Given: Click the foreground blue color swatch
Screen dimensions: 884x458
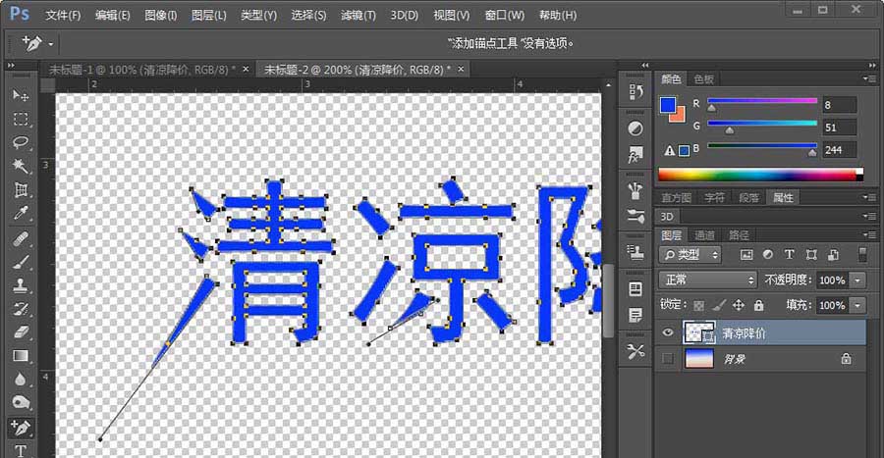Looking at the screenshot, I should point(668,105).
